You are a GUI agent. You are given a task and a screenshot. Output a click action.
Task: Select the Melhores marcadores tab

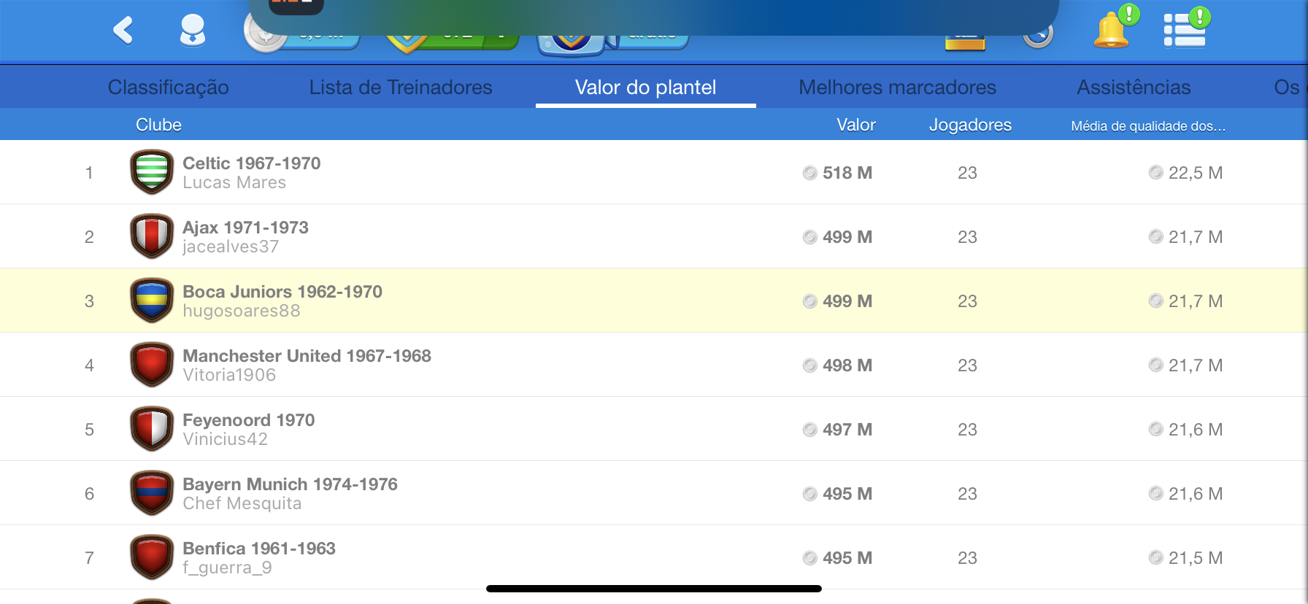click(x=897, y=88)
